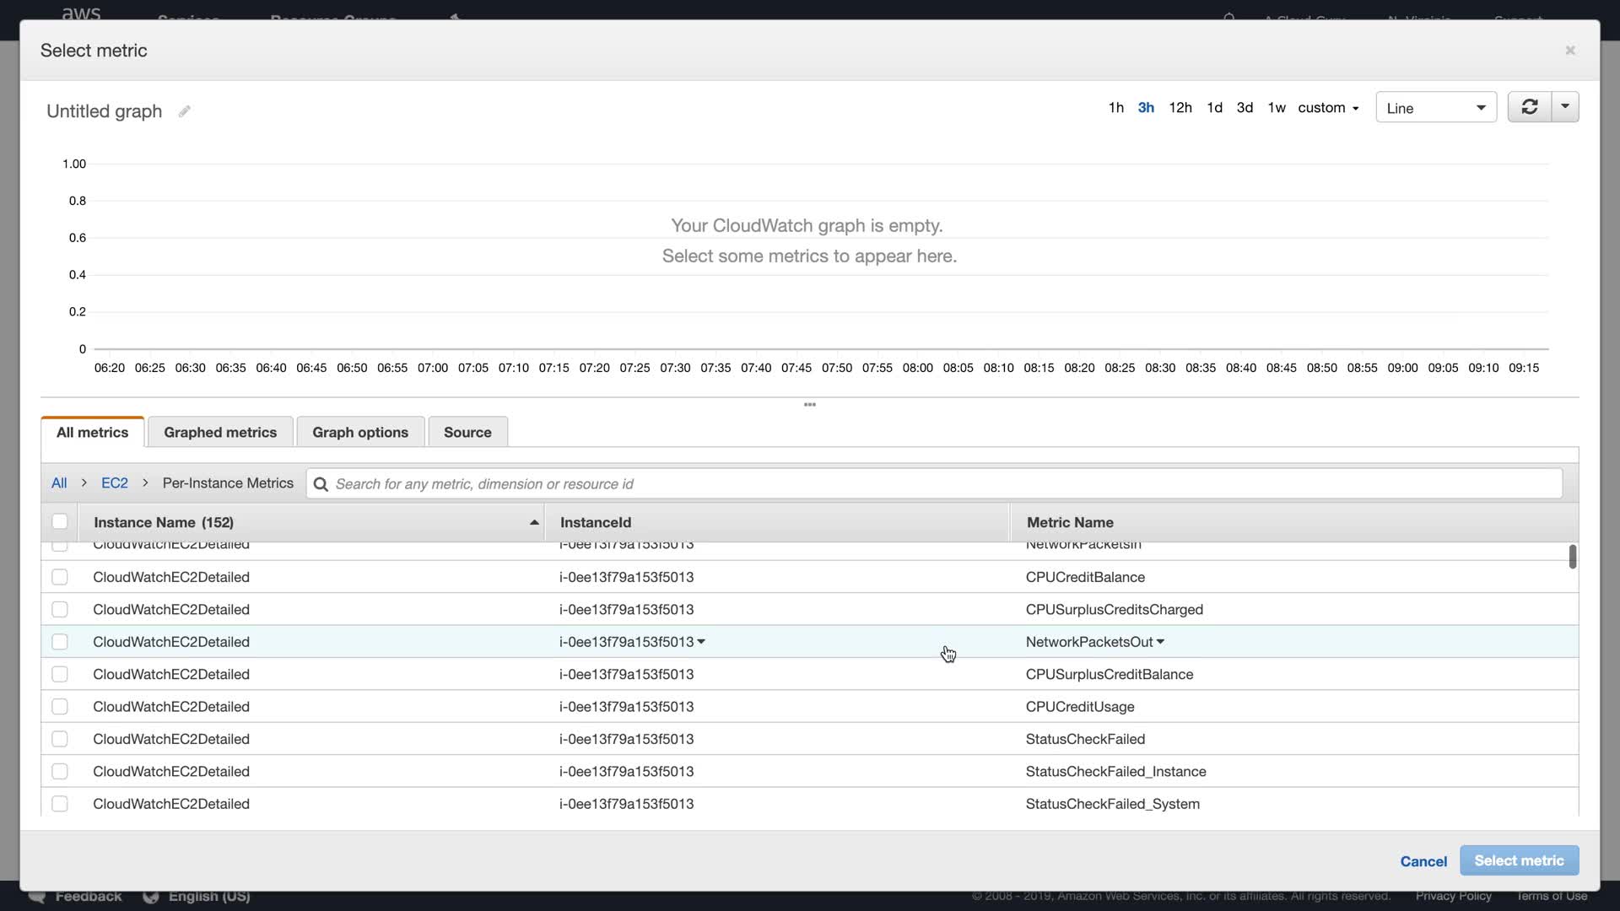This screenshot has height=911, width=1620.
Task: Check the StatusCheckFailed_System row checkbox
Action: pyautogui.click(x=60, y=804)
